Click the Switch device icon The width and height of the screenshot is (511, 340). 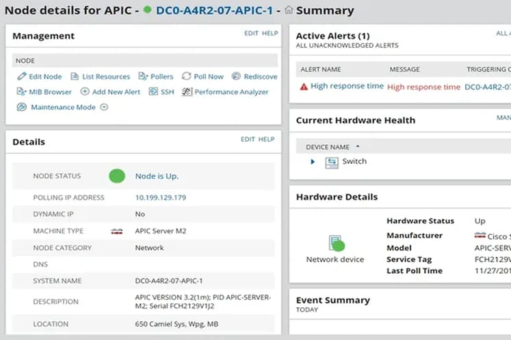click(332, 162)
